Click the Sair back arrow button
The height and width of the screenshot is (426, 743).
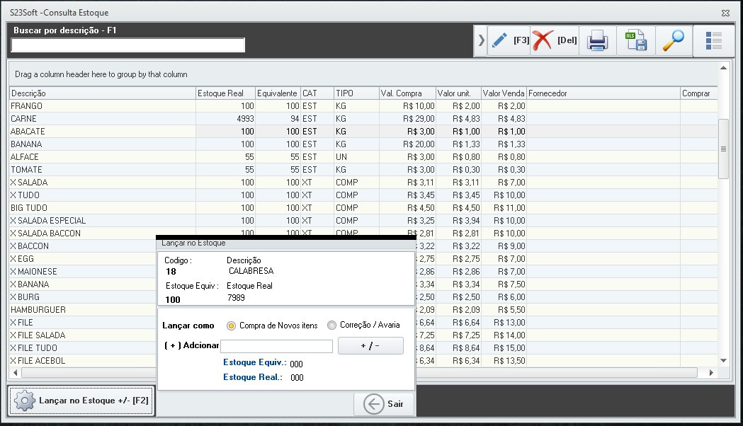(x=384, y=403)
